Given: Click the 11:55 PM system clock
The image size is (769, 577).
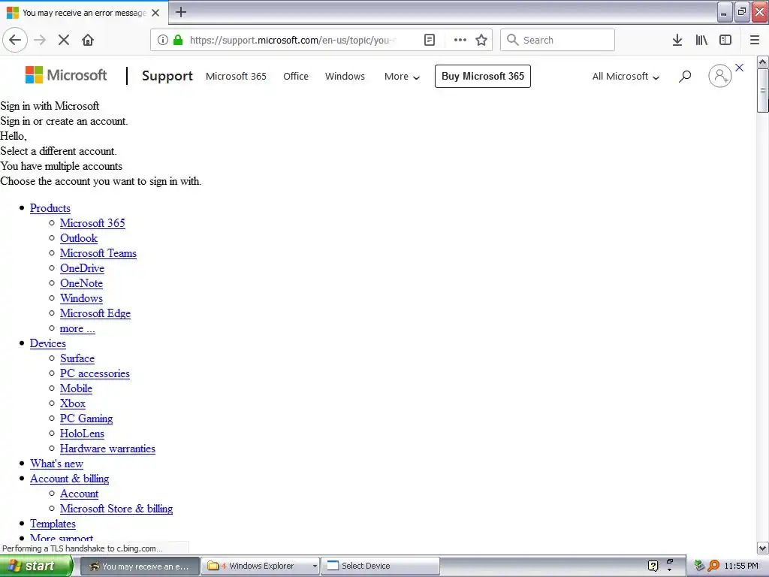Looking at the screenshot, I should 741,566.
